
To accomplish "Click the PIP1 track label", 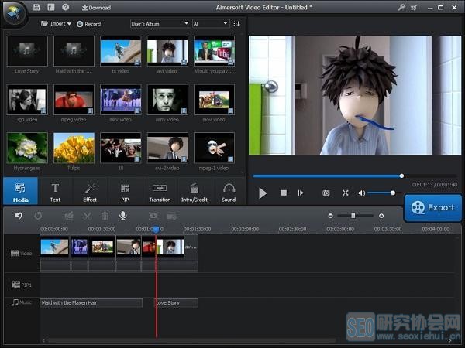I will [22, 285].
